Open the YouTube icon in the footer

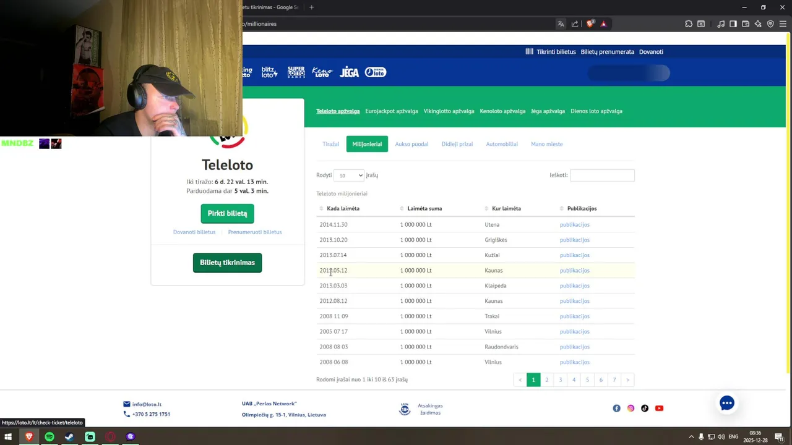[x=659, y=408]
